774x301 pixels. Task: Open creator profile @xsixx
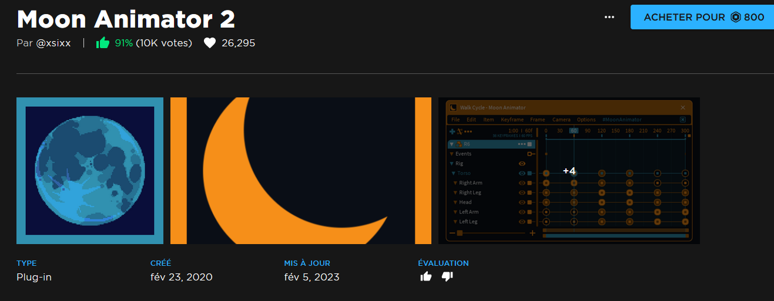53,43
